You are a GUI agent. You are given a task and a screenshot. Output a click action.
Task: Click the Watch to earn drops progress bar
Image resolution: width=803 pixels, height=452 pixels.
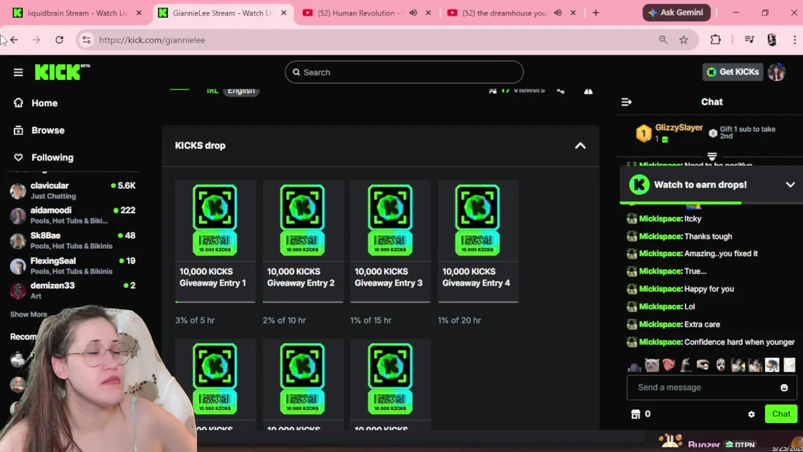point(711,203)
